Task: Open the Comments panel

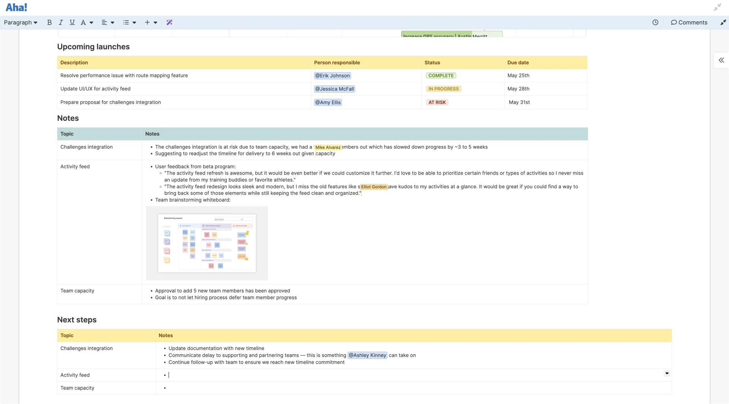Action: coord(689,22)
